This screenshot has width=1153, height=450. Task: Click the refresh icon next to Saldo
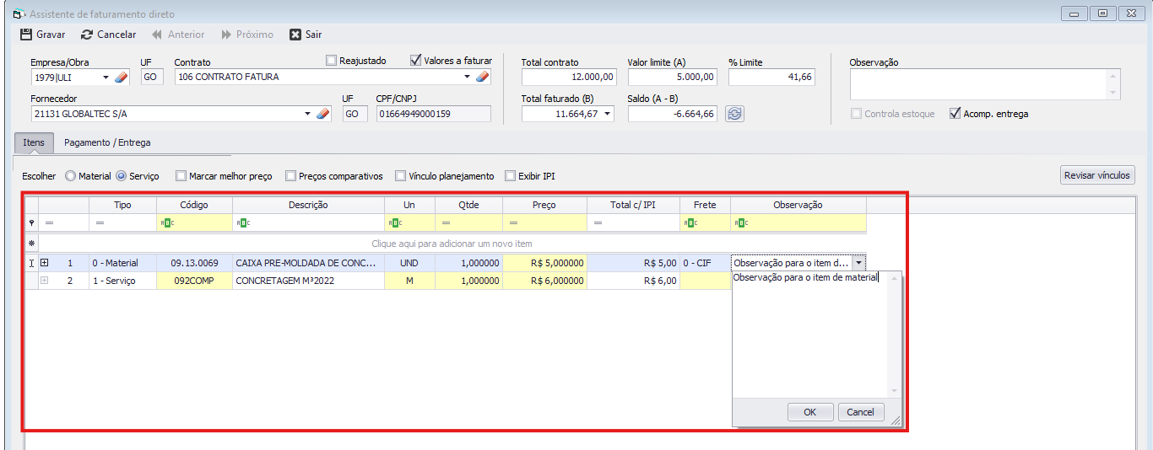[x=734, y=114]
